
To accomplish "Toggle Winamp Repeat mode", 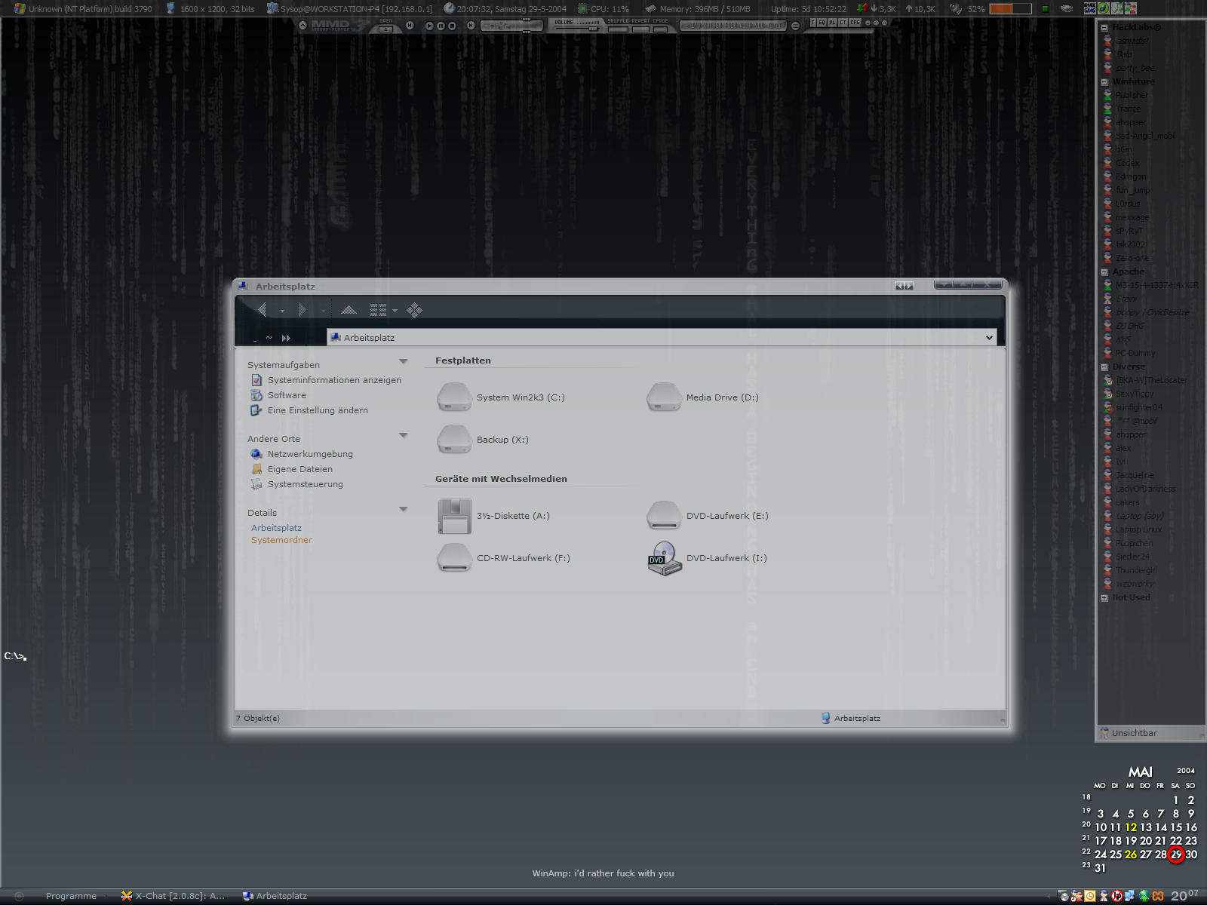I will (640, 29).
